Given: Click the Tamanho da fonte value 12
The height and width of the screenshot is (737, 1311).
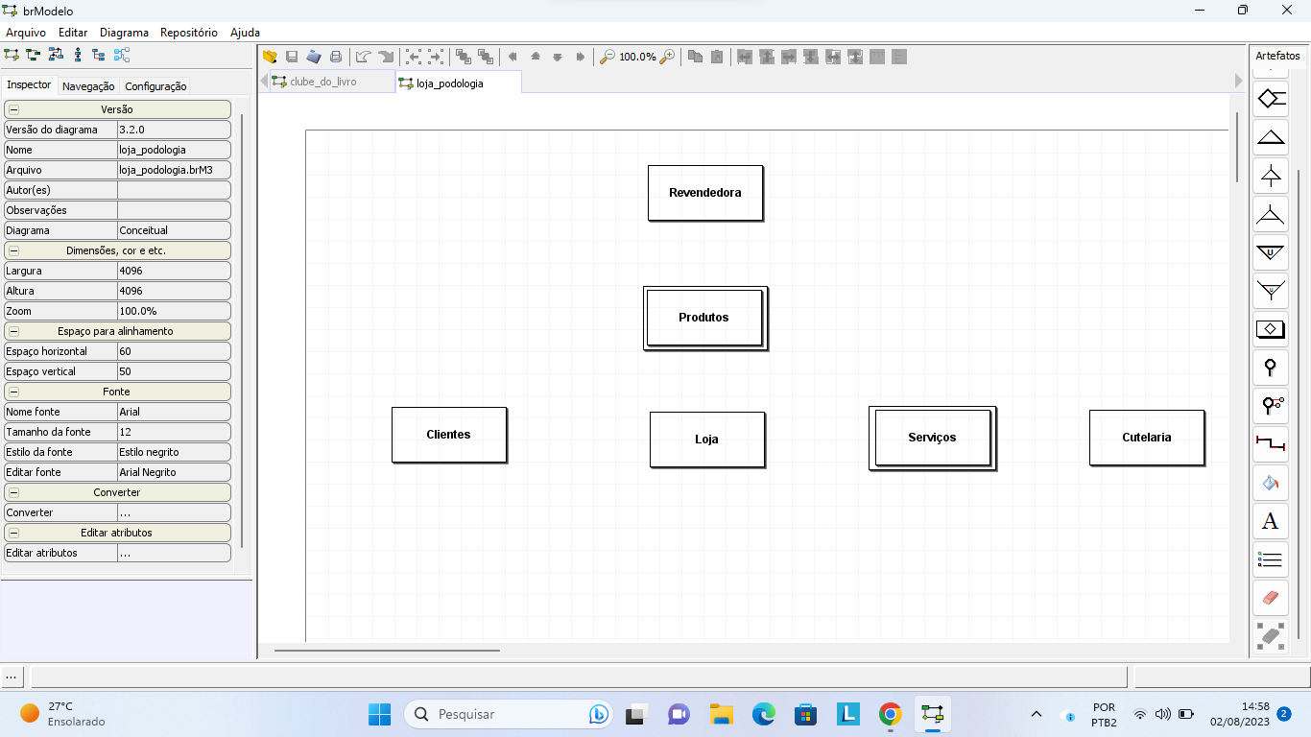Looking at the screenshot, I should click(174, 432).
